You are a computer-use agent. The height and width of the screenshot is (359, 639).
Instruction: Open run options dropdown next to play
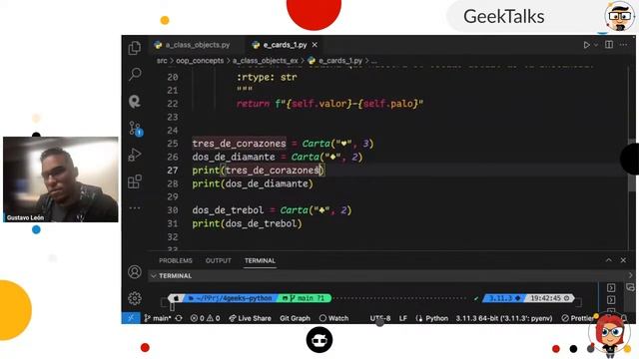(596, 45)
